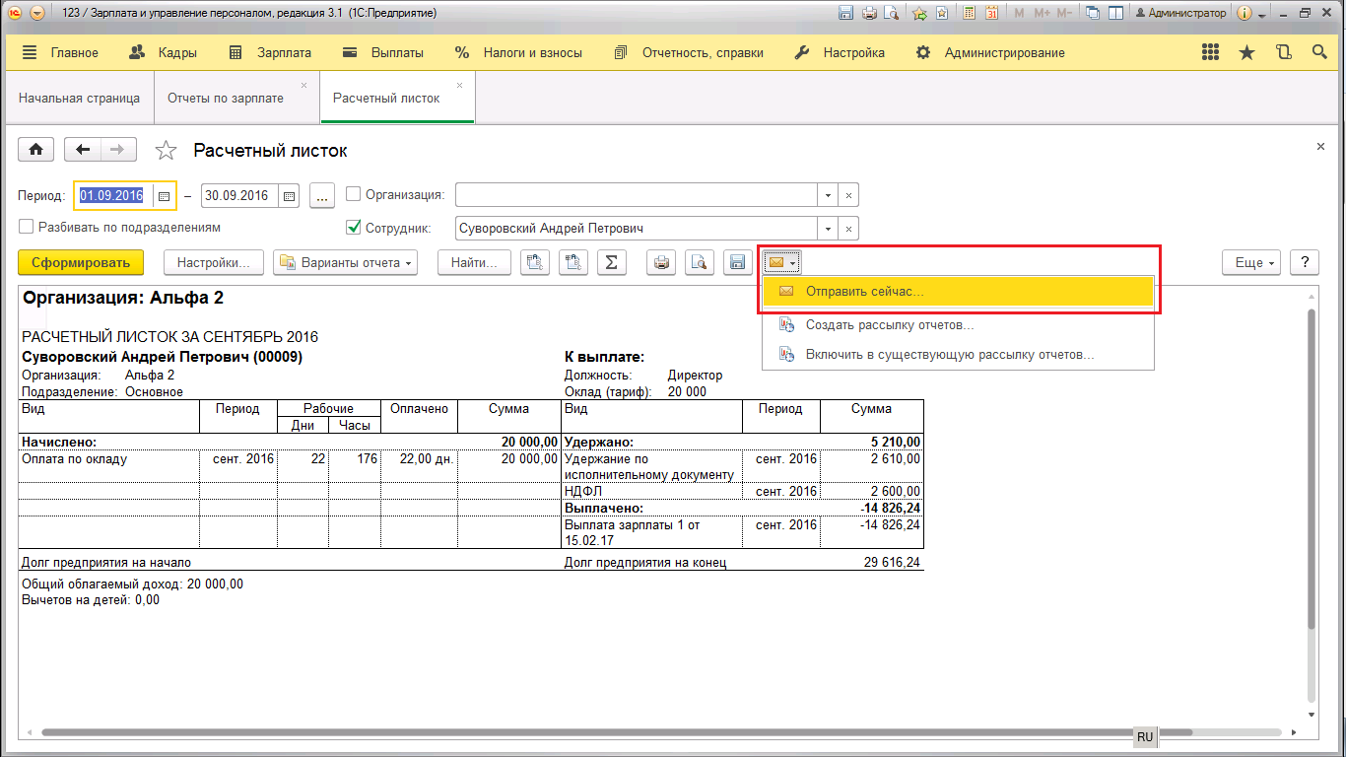Click the envelope send-by-email button
1346x757 pixels.
pyautogui.click(x=782, y=262)
